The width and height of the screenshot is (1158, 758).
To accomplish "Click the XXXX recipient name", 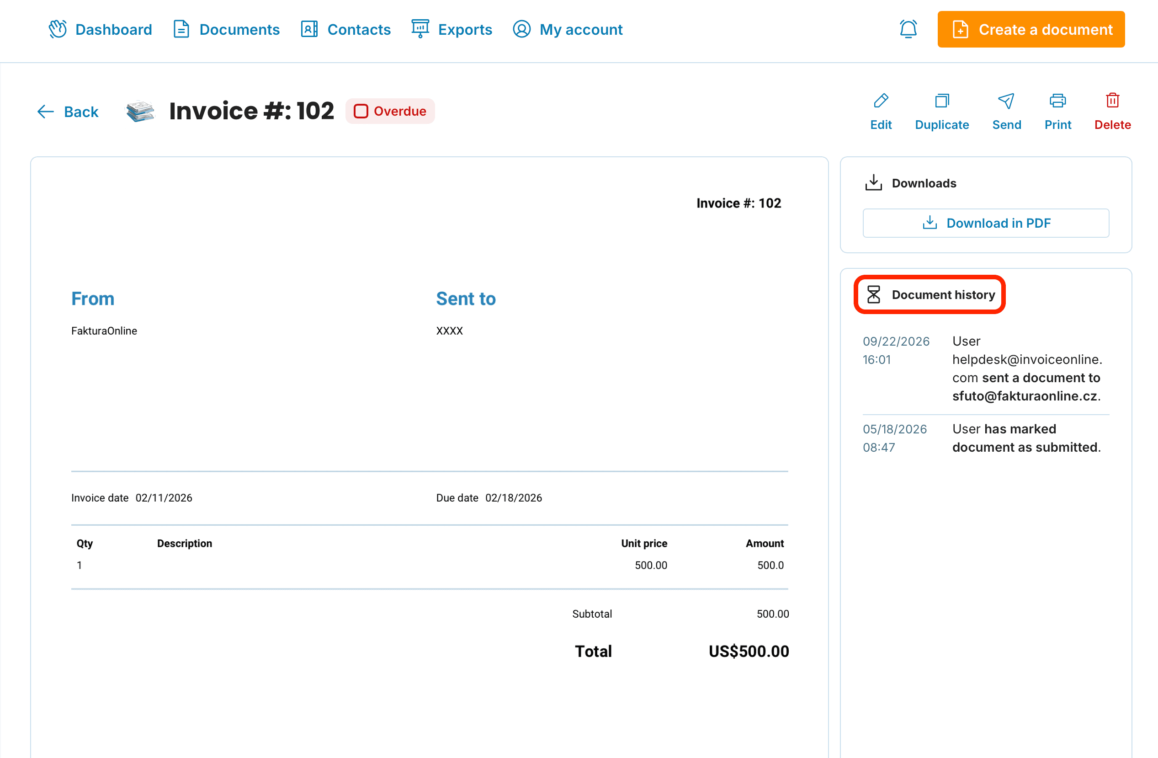I will pyautogui.click(x=450, y=331).
